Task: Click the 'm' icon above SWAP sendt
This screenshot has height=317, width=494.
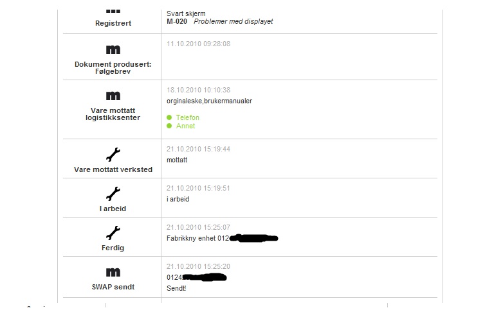Action: tap(113, 272)
